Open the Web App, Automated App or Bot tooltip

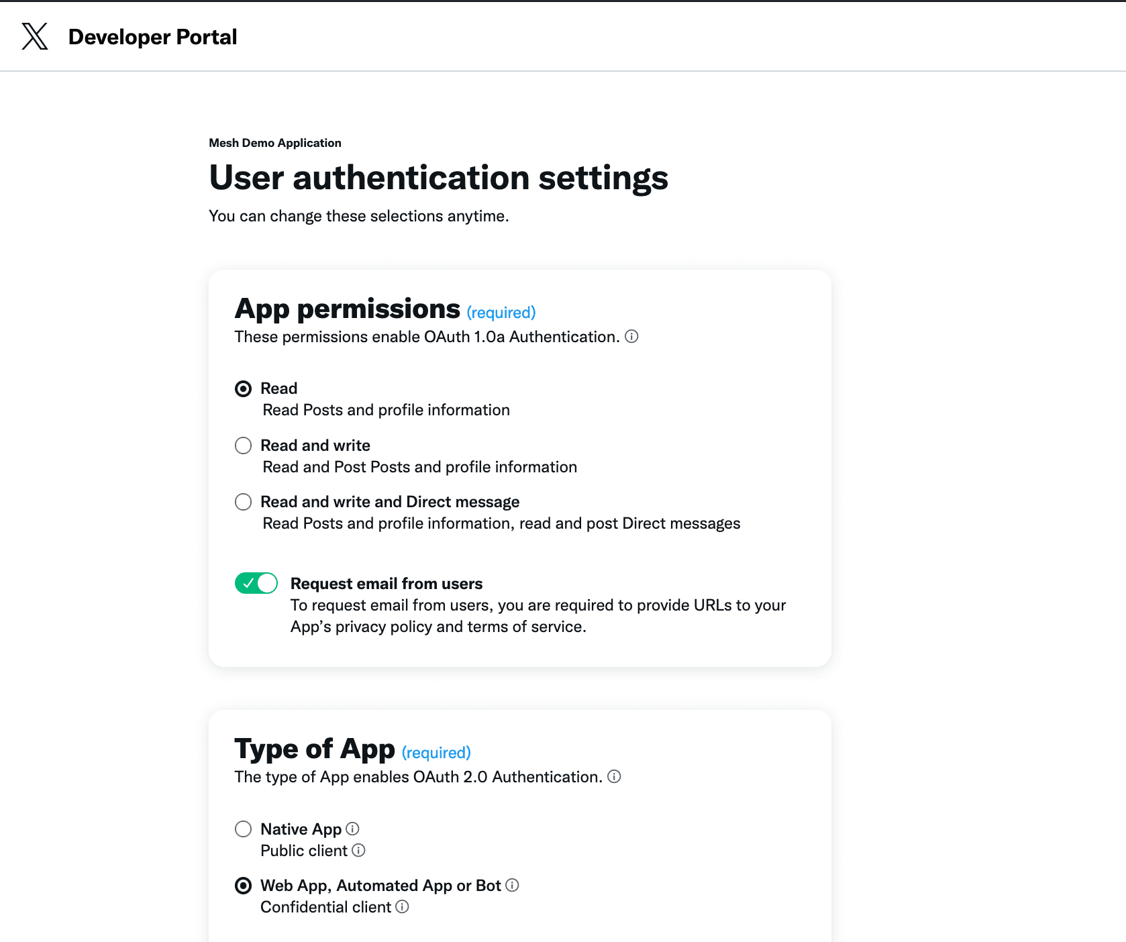(x=513, y=886)
